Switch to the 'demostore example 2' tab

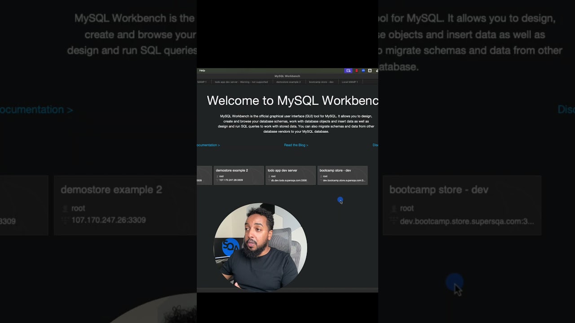(288, 82)
